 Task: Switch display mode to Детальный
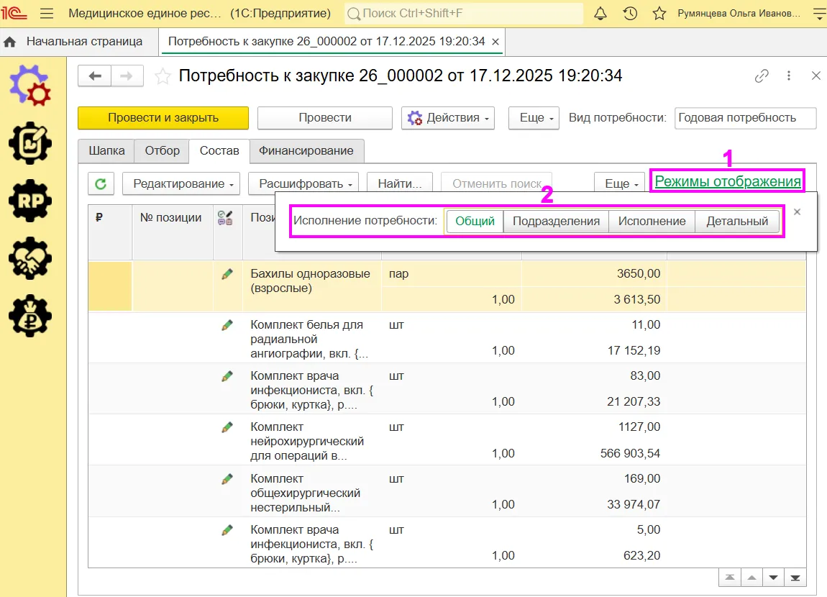click(737, 221)
